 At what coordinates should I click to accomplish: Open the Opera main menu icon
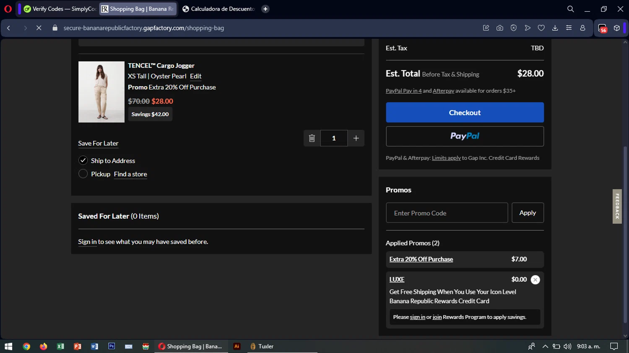(x=8, y=9)
